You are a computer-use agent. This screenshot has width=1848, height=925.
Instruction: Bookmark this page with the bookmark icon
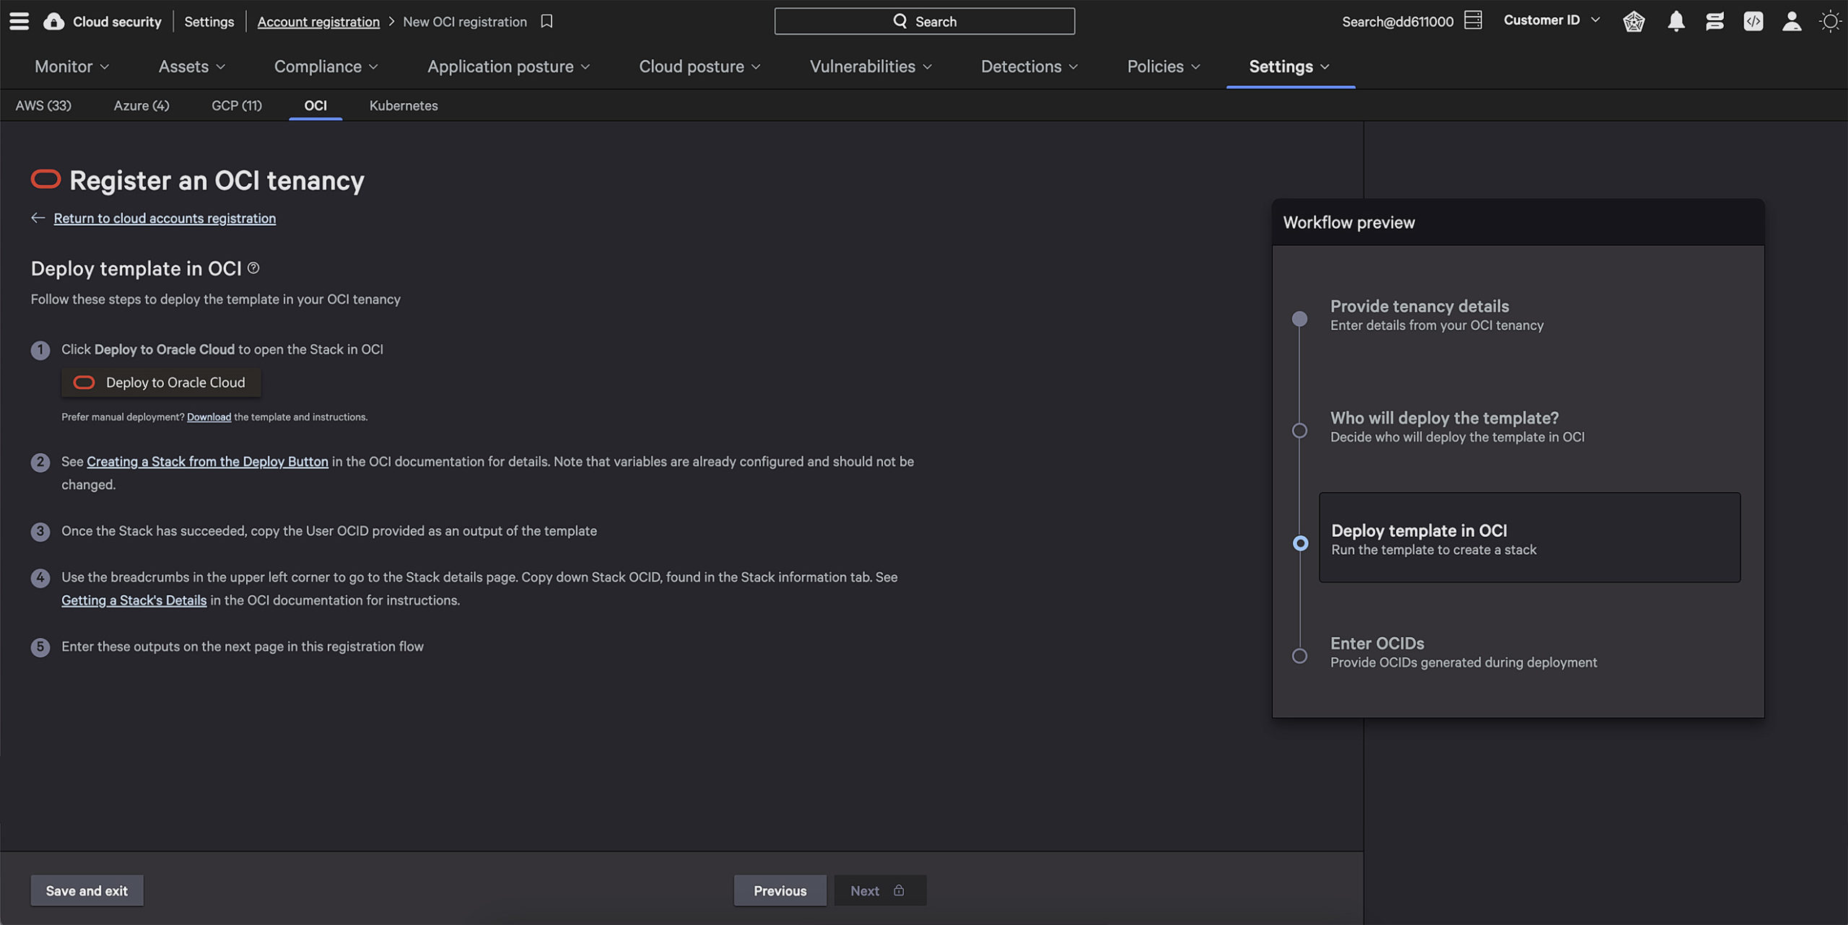coord(546,21)
